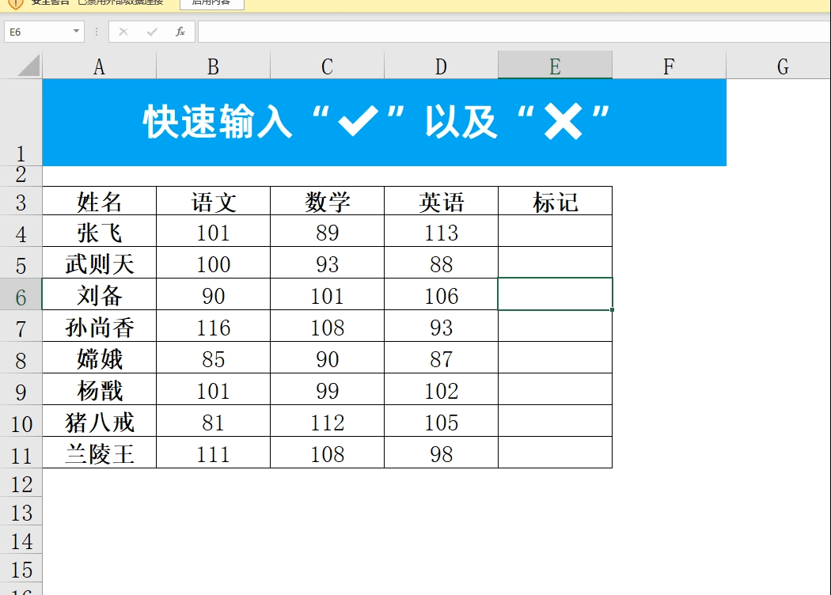Viewport: 831px width, 595px height.
Task: Click the empty 标记 cell beside 孙尚香
Action: click(554, 327)
